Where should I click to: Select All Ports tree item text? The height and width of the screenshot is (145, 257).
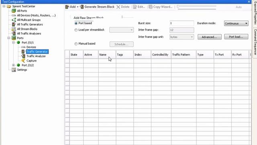pos(22,11)
